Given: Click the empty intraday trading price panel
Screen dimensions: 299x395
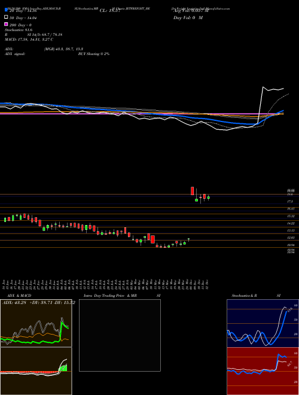Looking at the screenshot, I should [120, 335].
